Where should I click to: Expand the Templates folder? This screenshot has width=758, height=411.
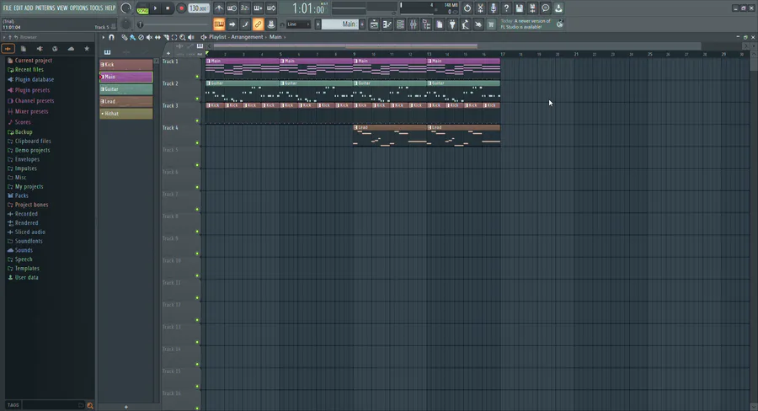click(27, 269)
